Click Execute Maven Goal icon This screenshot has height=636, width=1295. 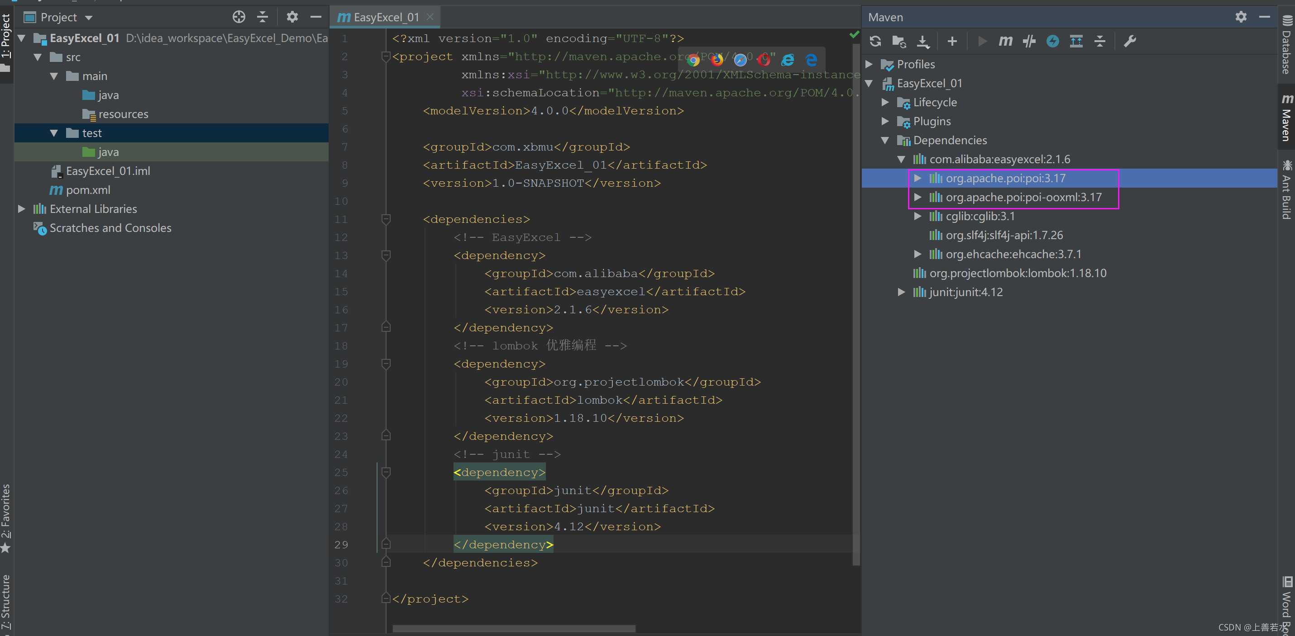coord(1005,41)
